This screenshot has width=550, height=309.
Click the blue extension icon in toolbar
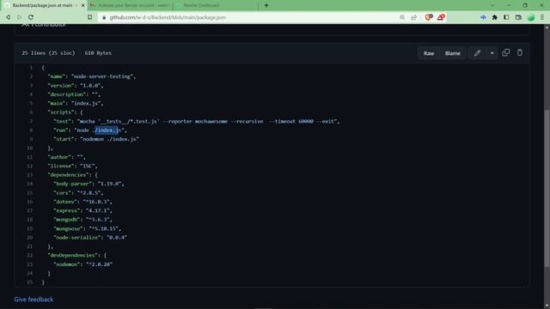tap(483, 17)
